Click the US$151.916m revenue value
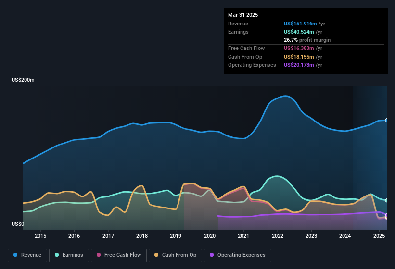This screenshot has height=269, width=395. click(x=300, y=24)
